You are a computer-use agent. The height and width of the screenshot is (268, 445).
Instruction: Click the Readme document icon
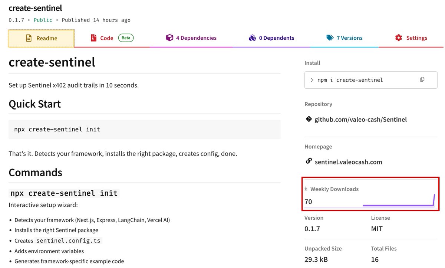click(x=29, y=38)
